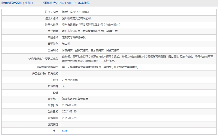Click the lightbulb icon in the last row
Image resolution: width=218 pixels, height=137 pixels.
pyautogui.click(x=54, y=131)
